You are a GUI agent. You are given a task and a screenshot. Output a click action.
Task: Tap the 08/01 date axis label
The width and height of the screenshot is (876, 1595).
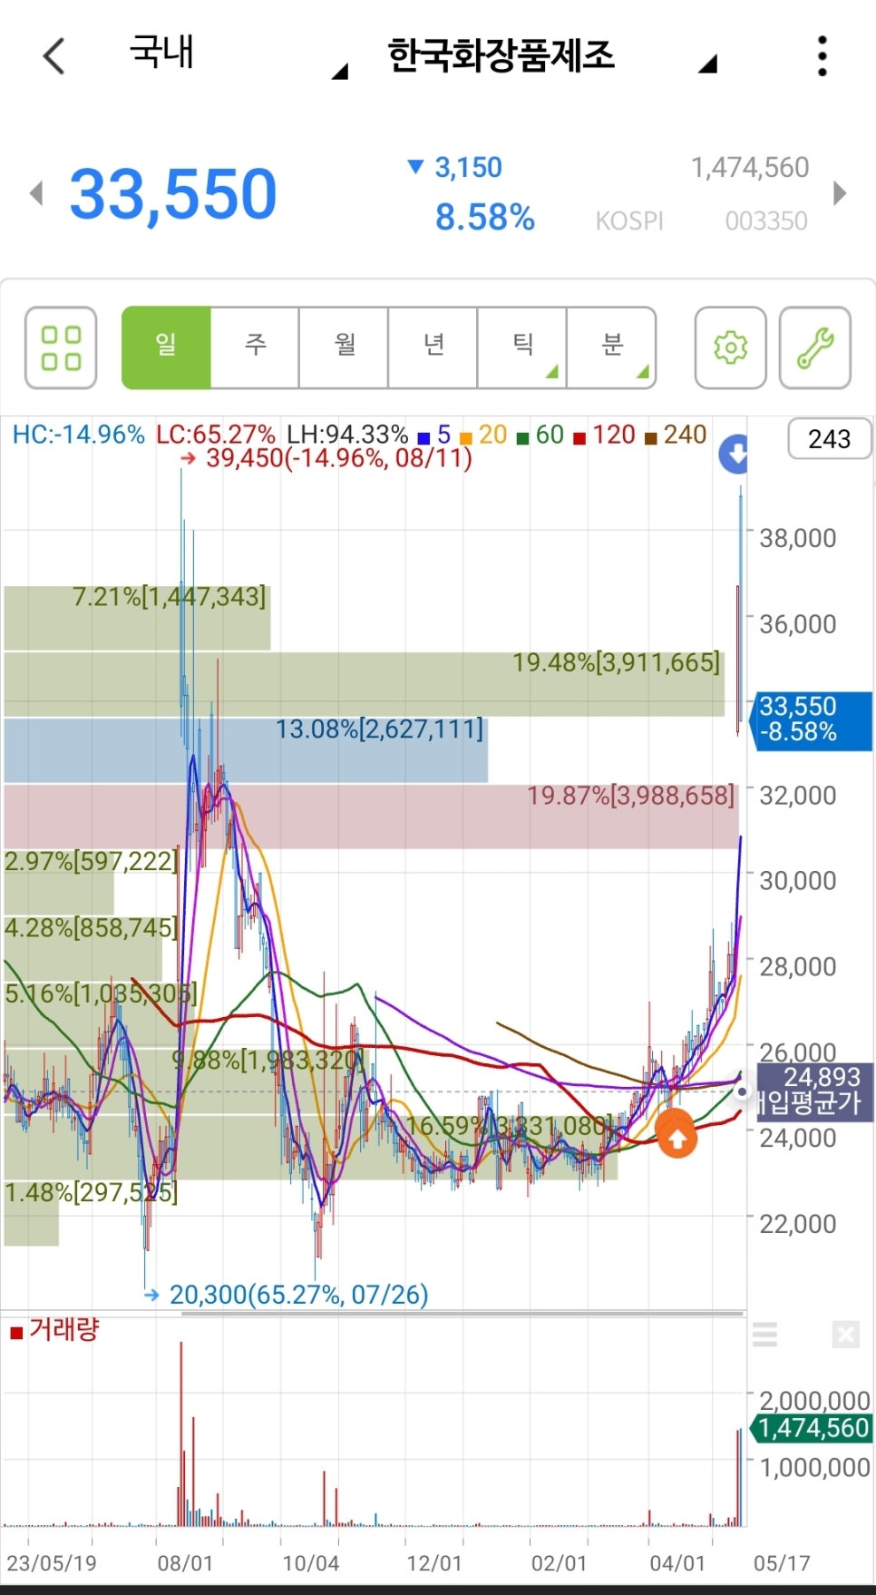[x=185, y=1563]
